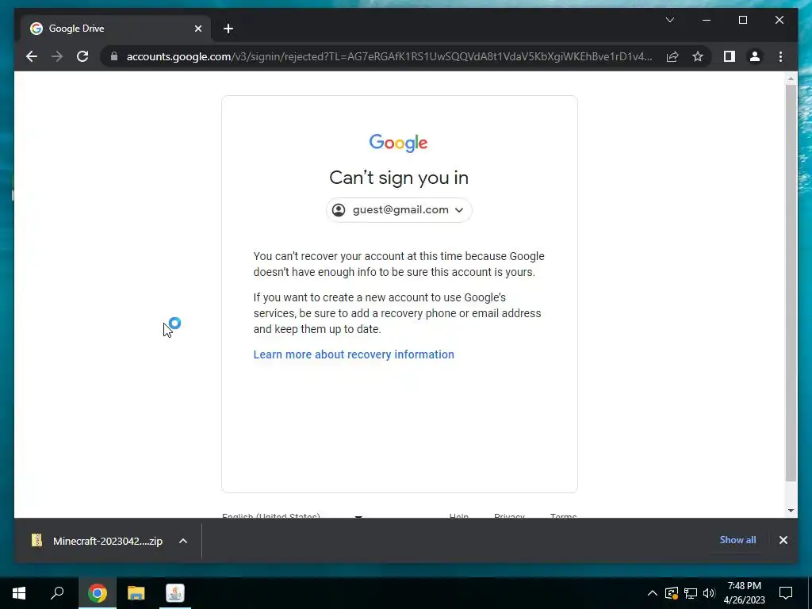Viewport: 812px width, 609px height.
Task: Reload the page with the refresh icon
Action: [82, 56]
